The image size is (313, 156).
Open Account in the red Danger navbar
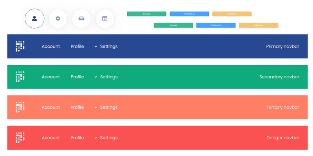51,138
